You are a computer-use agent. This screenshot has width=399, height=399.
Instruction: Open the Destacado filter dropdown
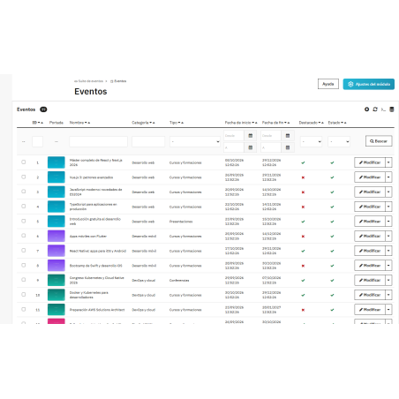coord(312,141)
